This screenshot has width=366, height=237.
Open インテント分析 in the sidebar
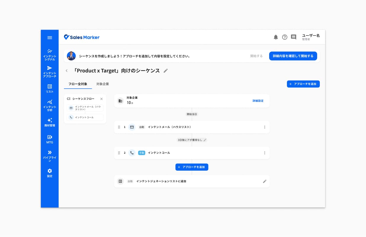[x=50, y=105]
